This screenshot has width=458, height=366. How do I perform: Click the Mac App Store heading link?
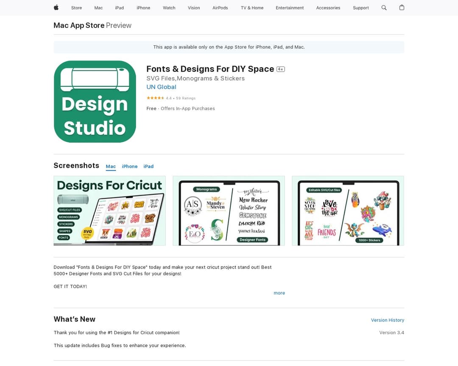click(79, 25)
